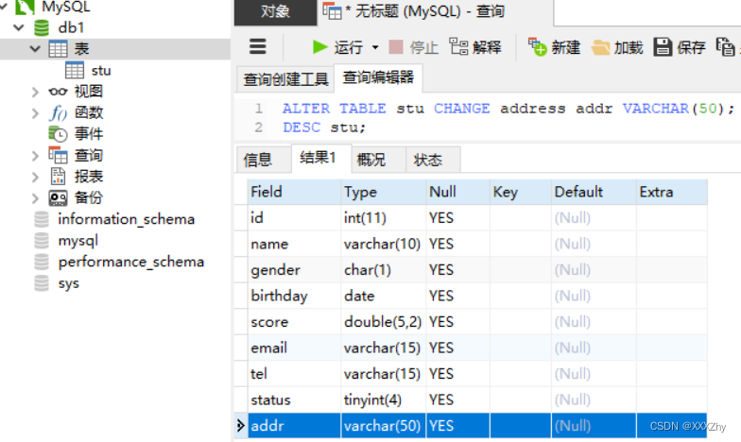
Task: Open the dropdown arrow next to Run
Action: point(375,47)
